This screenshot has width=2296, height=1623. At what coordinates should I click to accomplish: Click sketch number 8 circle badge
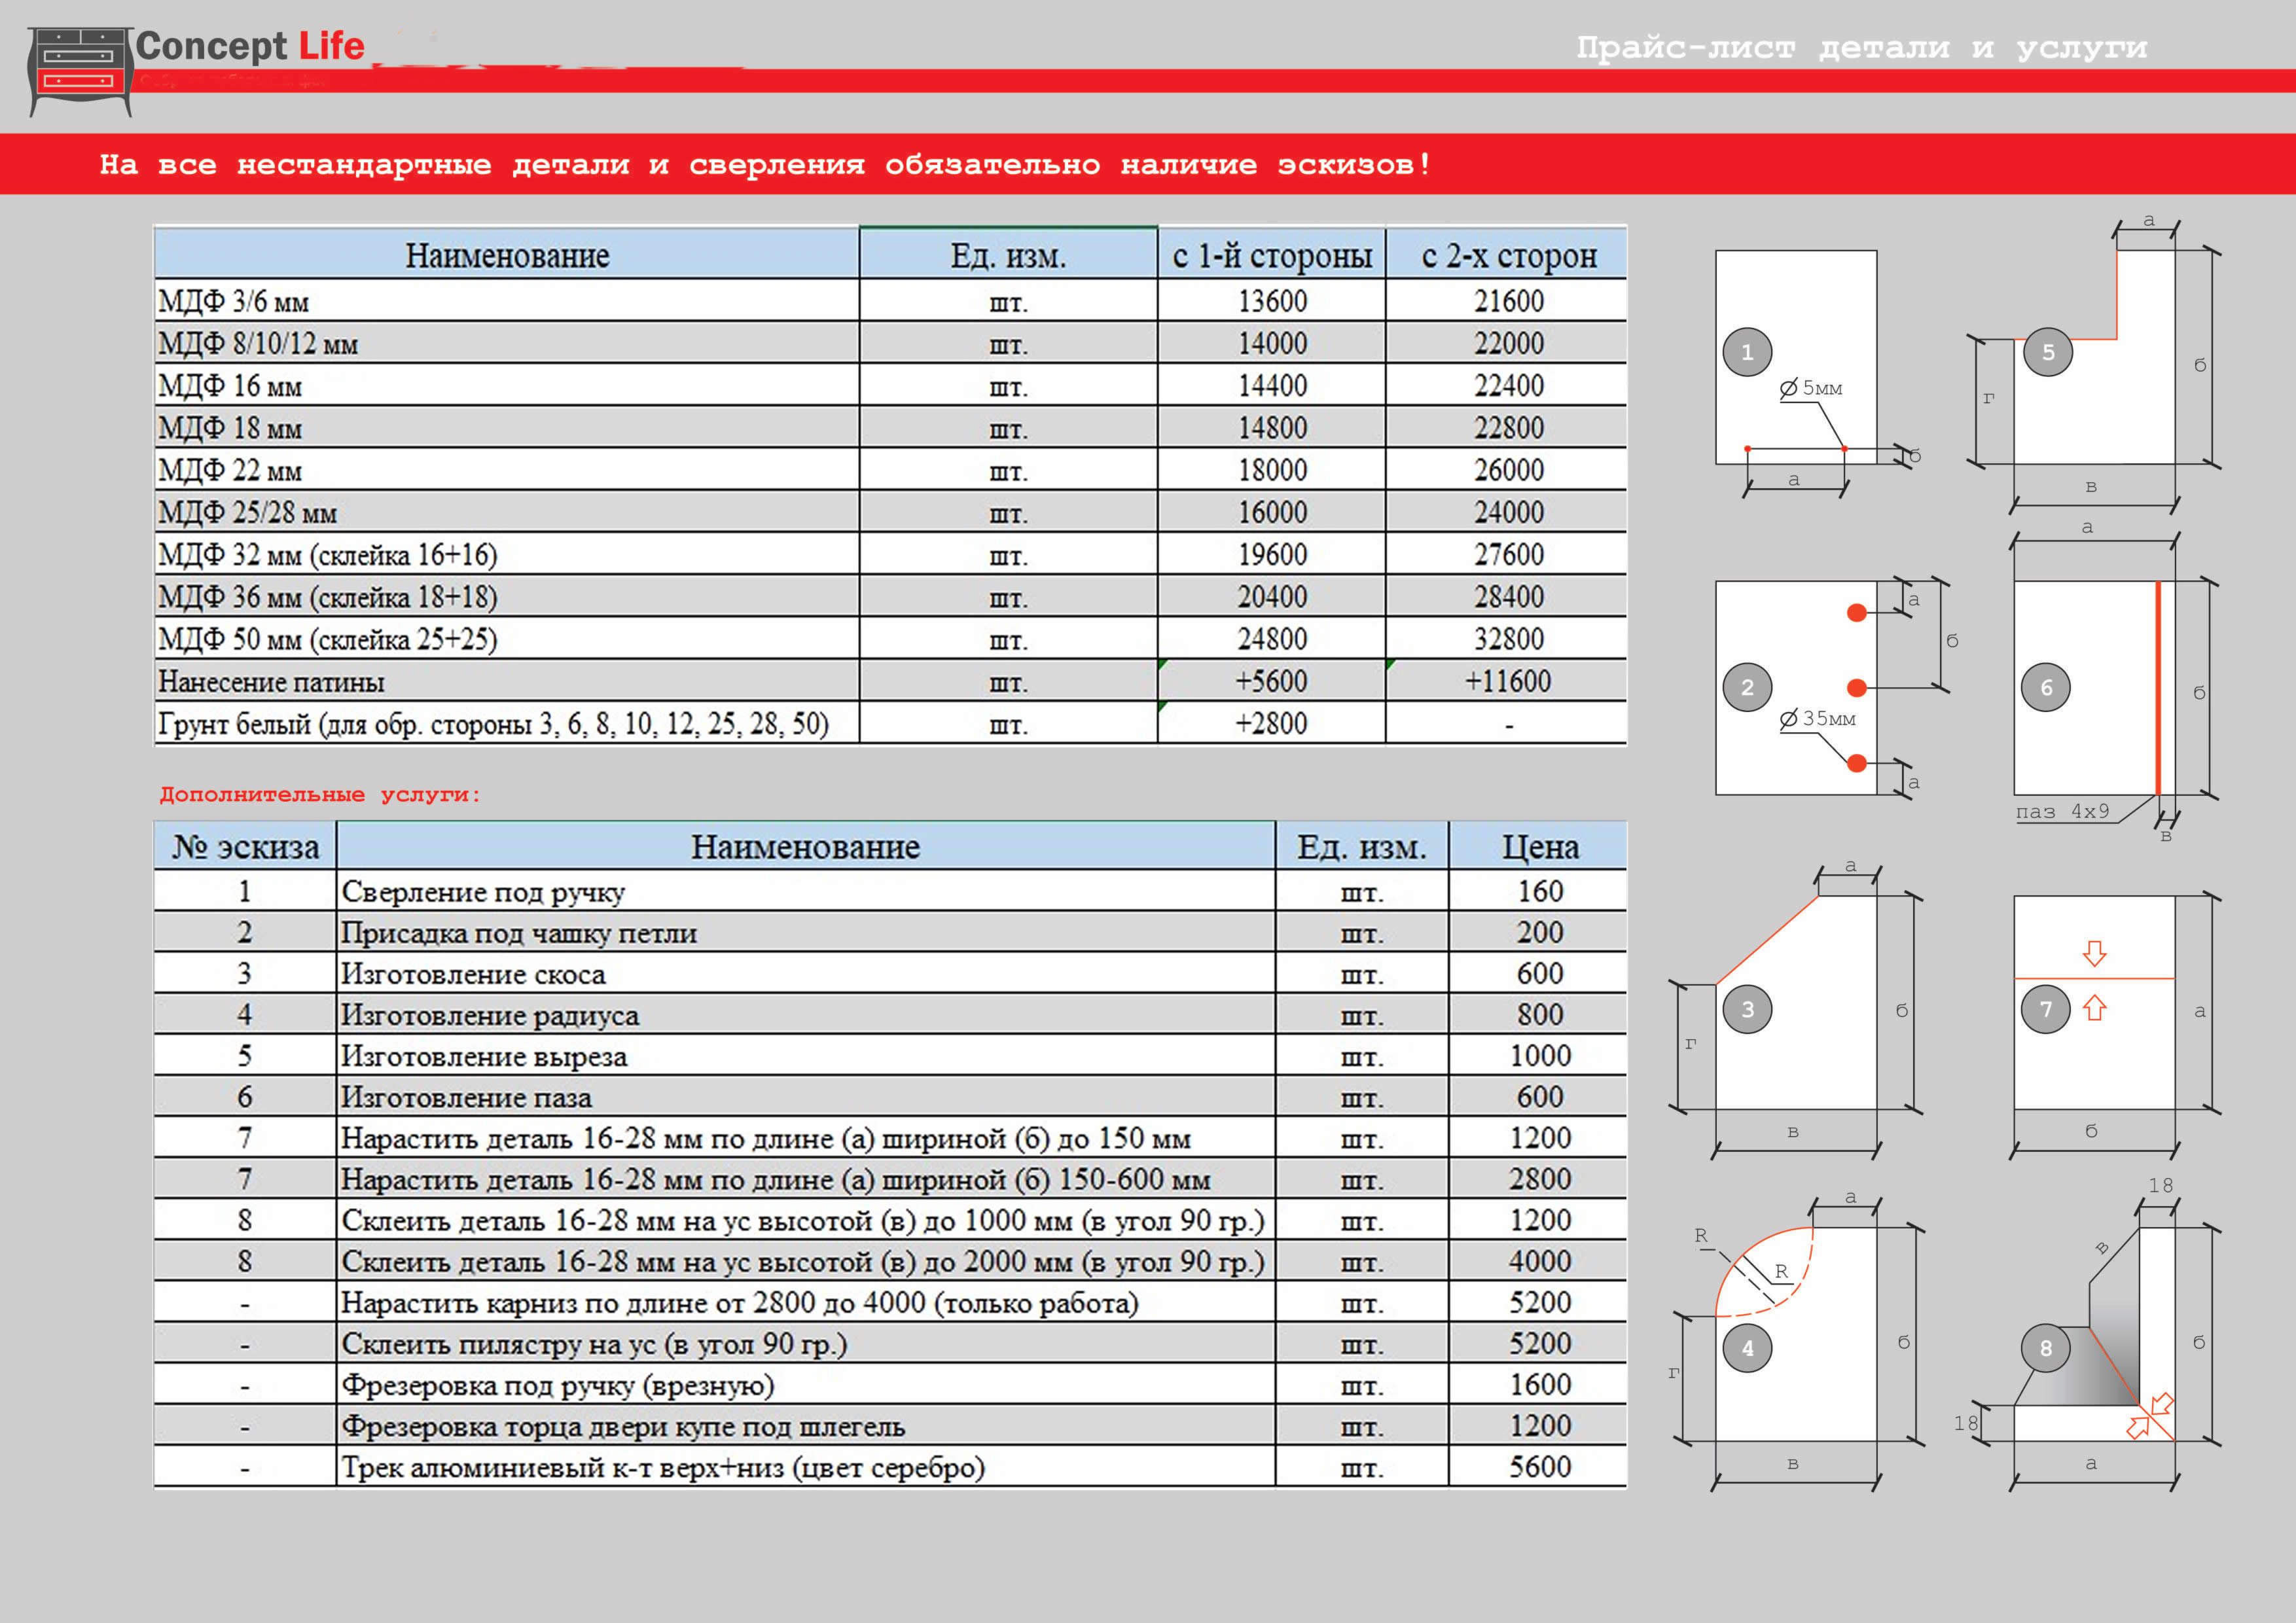click(x=2045, y=1348)
